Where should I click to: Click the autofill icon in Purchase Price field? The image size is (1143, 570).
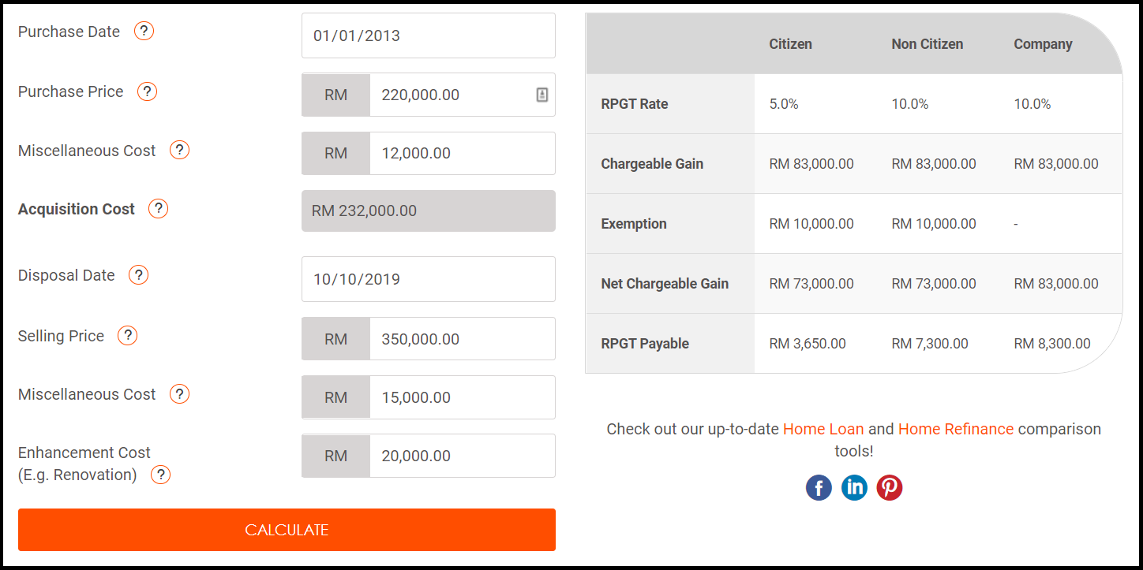coord(542,95)
